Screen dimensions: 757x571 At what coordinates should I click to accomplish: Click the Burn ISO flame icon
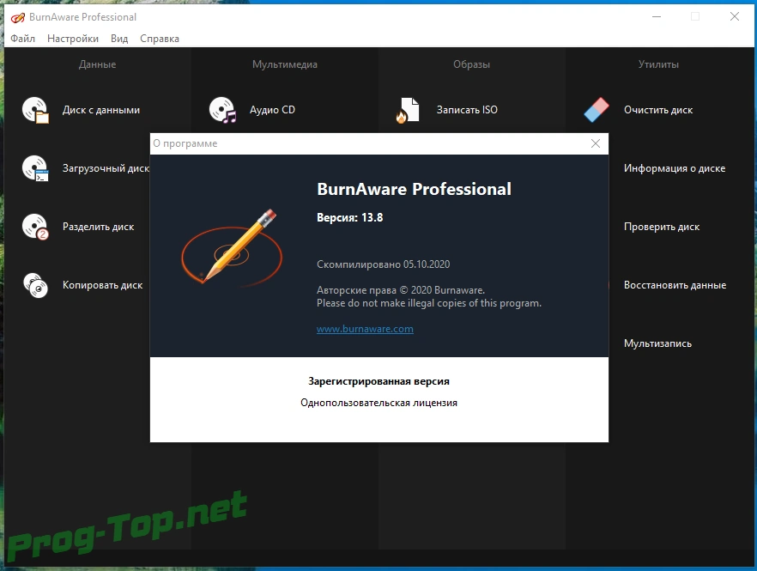coord(408,110)
